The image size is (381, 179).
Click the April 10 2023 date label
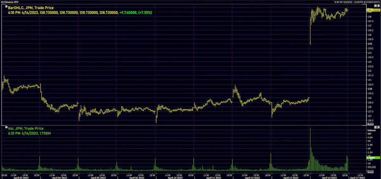tap(175, 177)
